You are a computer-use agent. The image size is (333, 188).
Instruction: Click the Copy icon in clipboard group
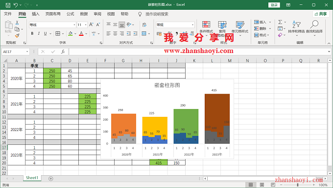point(17,29)
